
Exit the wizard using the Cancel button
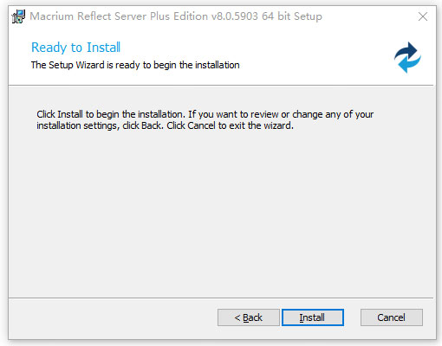(392, 317)
